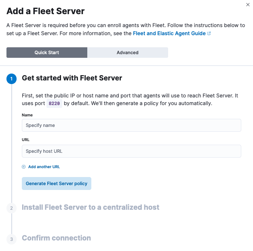Switch to the Quick Start tab

tap(47, 53)
